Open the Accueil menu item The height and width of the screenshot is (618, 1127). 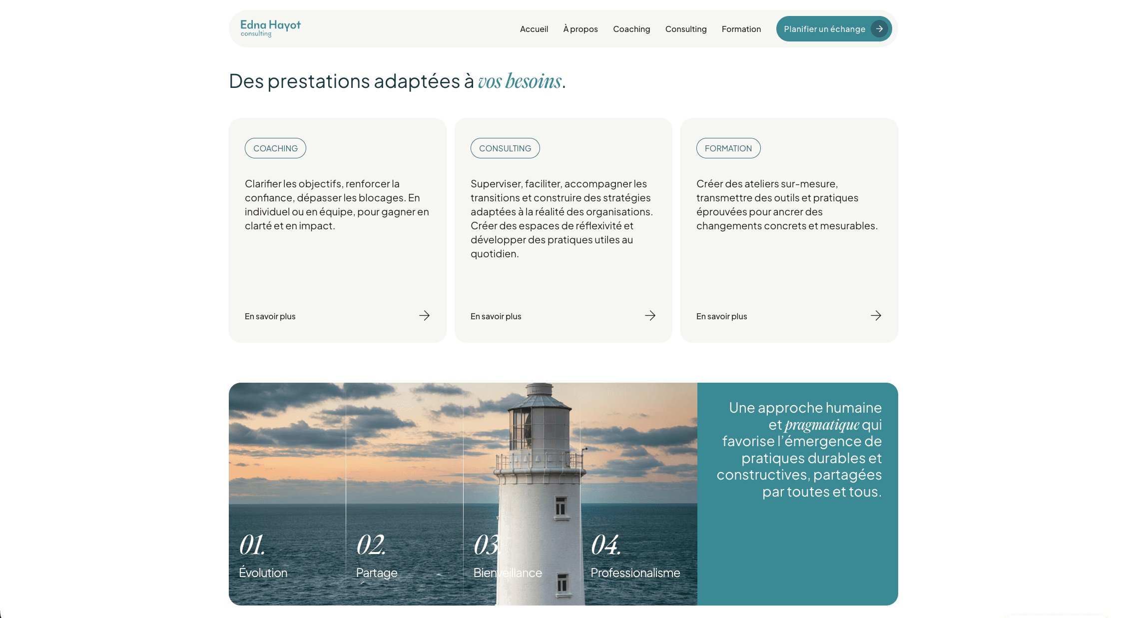click(x=534, y=29)
